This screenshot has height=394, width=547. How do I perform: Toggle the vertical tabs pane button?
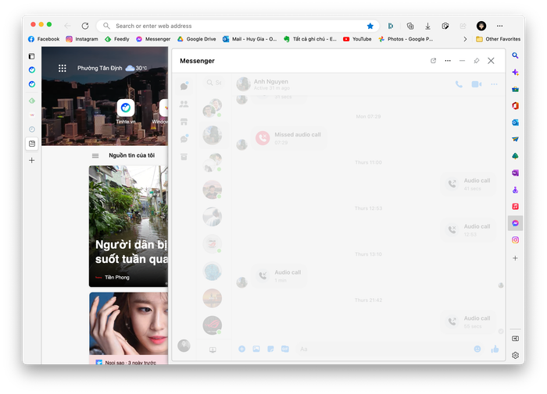(x=32, y=56)
